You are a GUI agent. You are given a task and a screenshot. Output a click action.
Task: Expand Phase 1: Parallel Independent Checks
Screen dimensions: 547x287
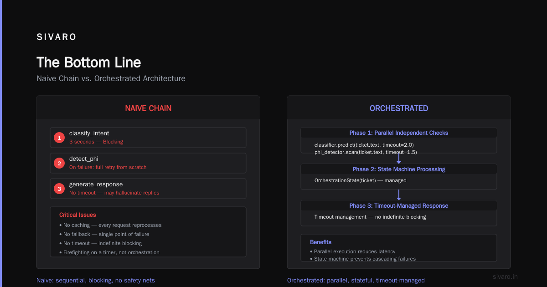point(399,133)
